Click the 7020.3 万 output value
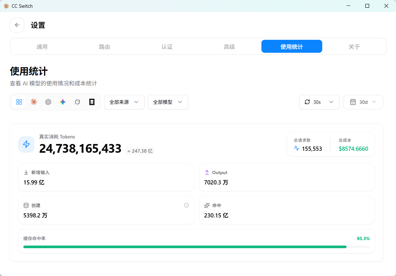396x276 pixels. [x=216, y=182]
